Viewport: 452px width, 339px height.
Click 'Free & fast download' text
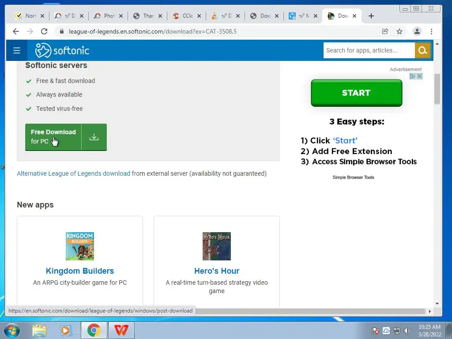click(x=65, y=81)
